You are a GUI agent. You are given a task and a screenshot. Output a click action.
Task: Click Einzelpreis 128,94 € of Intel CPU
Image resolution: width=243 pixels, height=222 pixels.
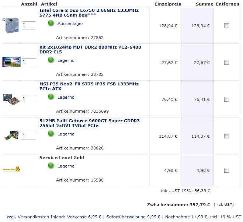168,26
